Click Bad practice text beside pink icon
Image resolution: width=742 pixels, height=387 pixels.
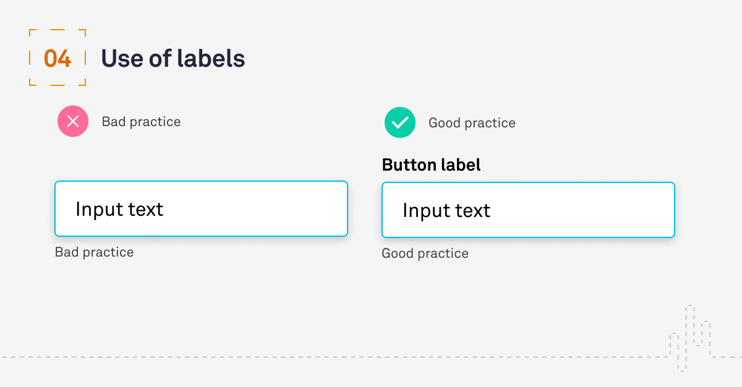coord(141,122)
